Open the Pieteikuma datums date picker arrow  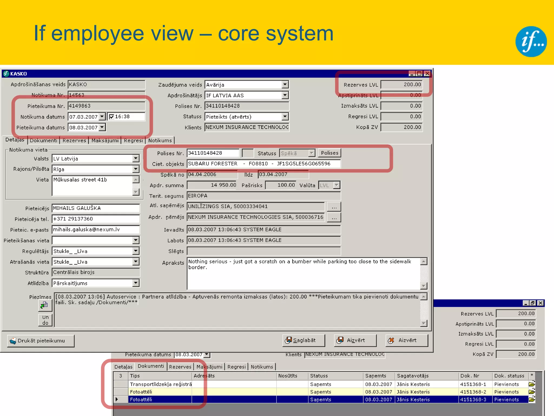(102, 127)
